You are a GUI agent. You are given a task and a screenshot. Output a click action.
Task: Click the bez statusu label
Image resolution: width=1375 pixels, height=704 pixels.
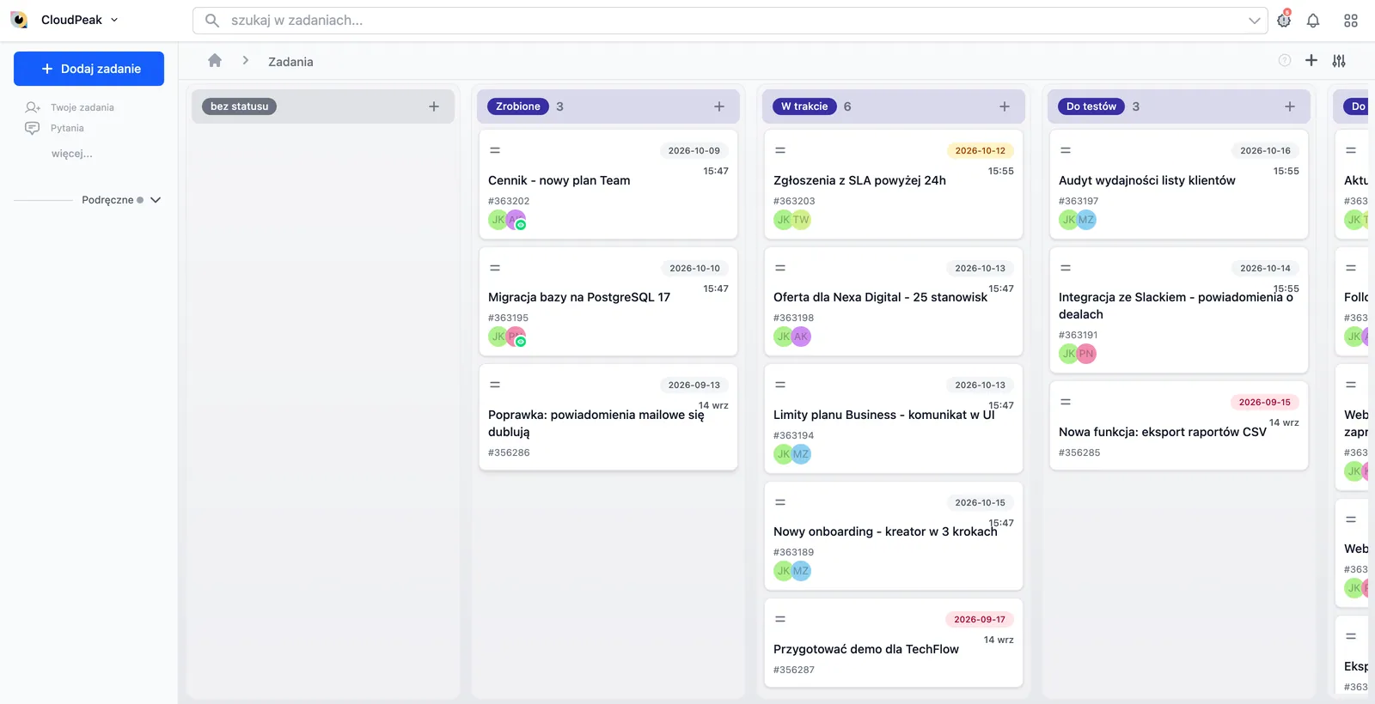pyautogui.click(x=240, y=106)
